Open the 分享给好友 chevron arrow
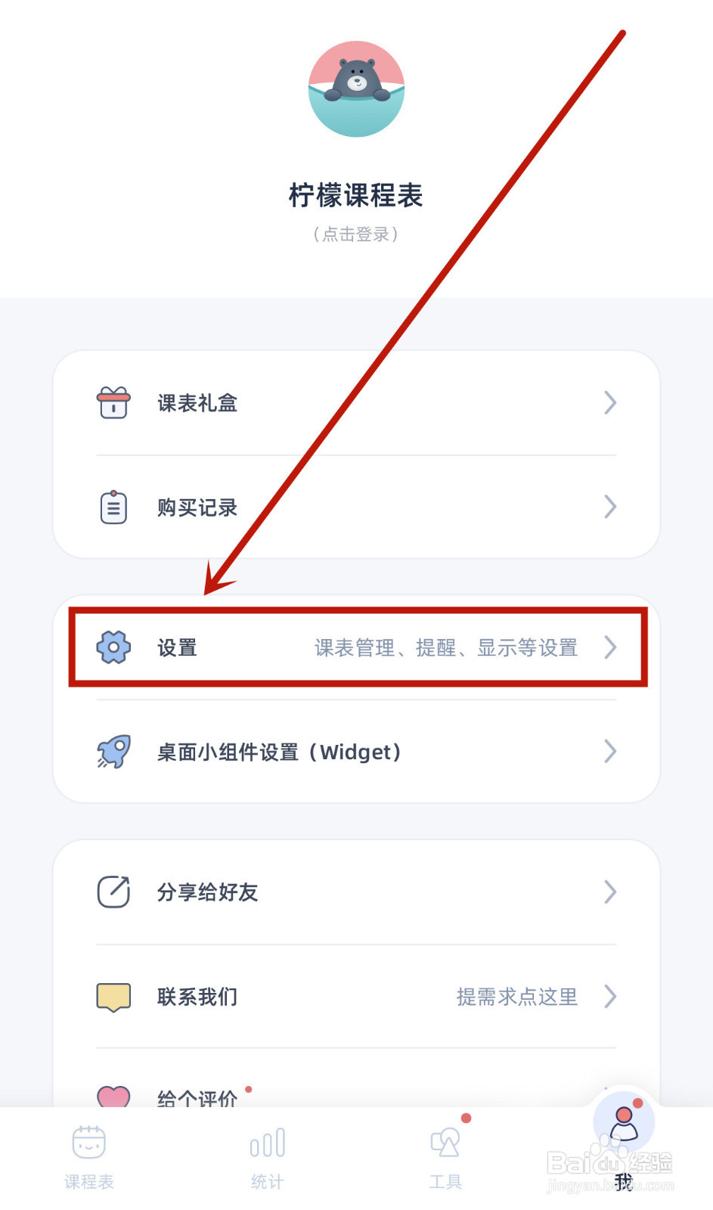 610,892
